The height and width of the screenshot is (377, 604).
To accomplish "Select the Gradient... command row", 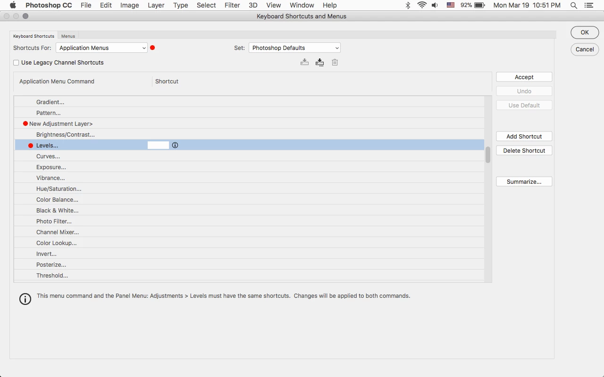I will tap(249, 102).
